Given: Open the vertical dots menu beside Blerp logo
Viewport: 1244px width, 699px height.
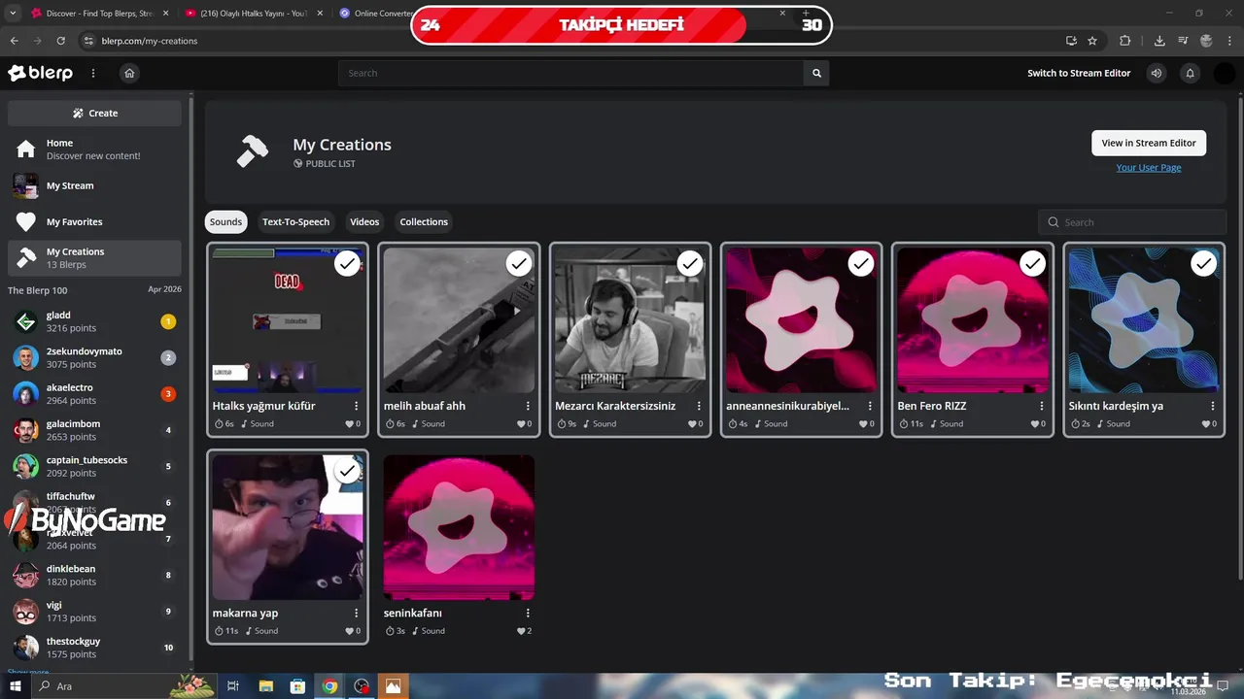Looking at the screenshot, I should [x=93, y=73].
